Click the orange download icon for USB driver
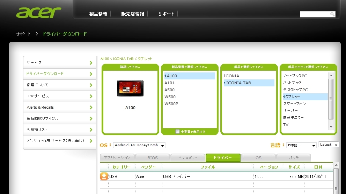Screen dimensions: 346x194 pyautogui.click(x=104, y=176)
